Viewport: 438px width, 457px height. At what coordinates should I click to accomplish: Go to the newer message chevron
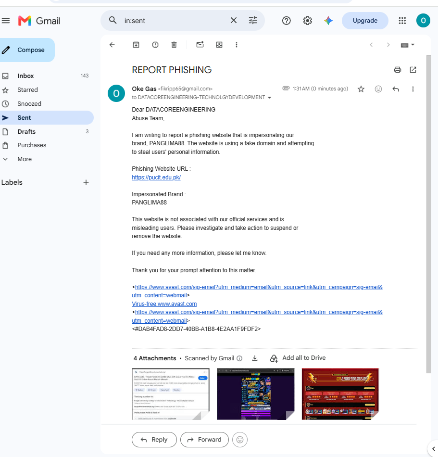371,45
